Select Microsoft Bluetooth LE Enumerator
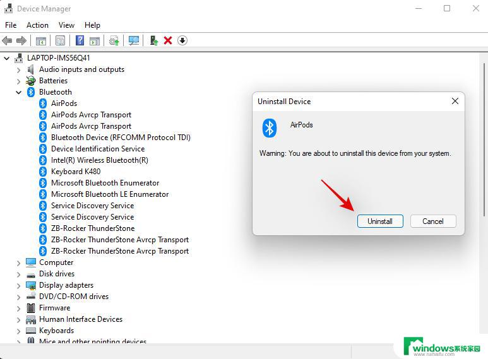Screen dimensions: 488x359 110,194
